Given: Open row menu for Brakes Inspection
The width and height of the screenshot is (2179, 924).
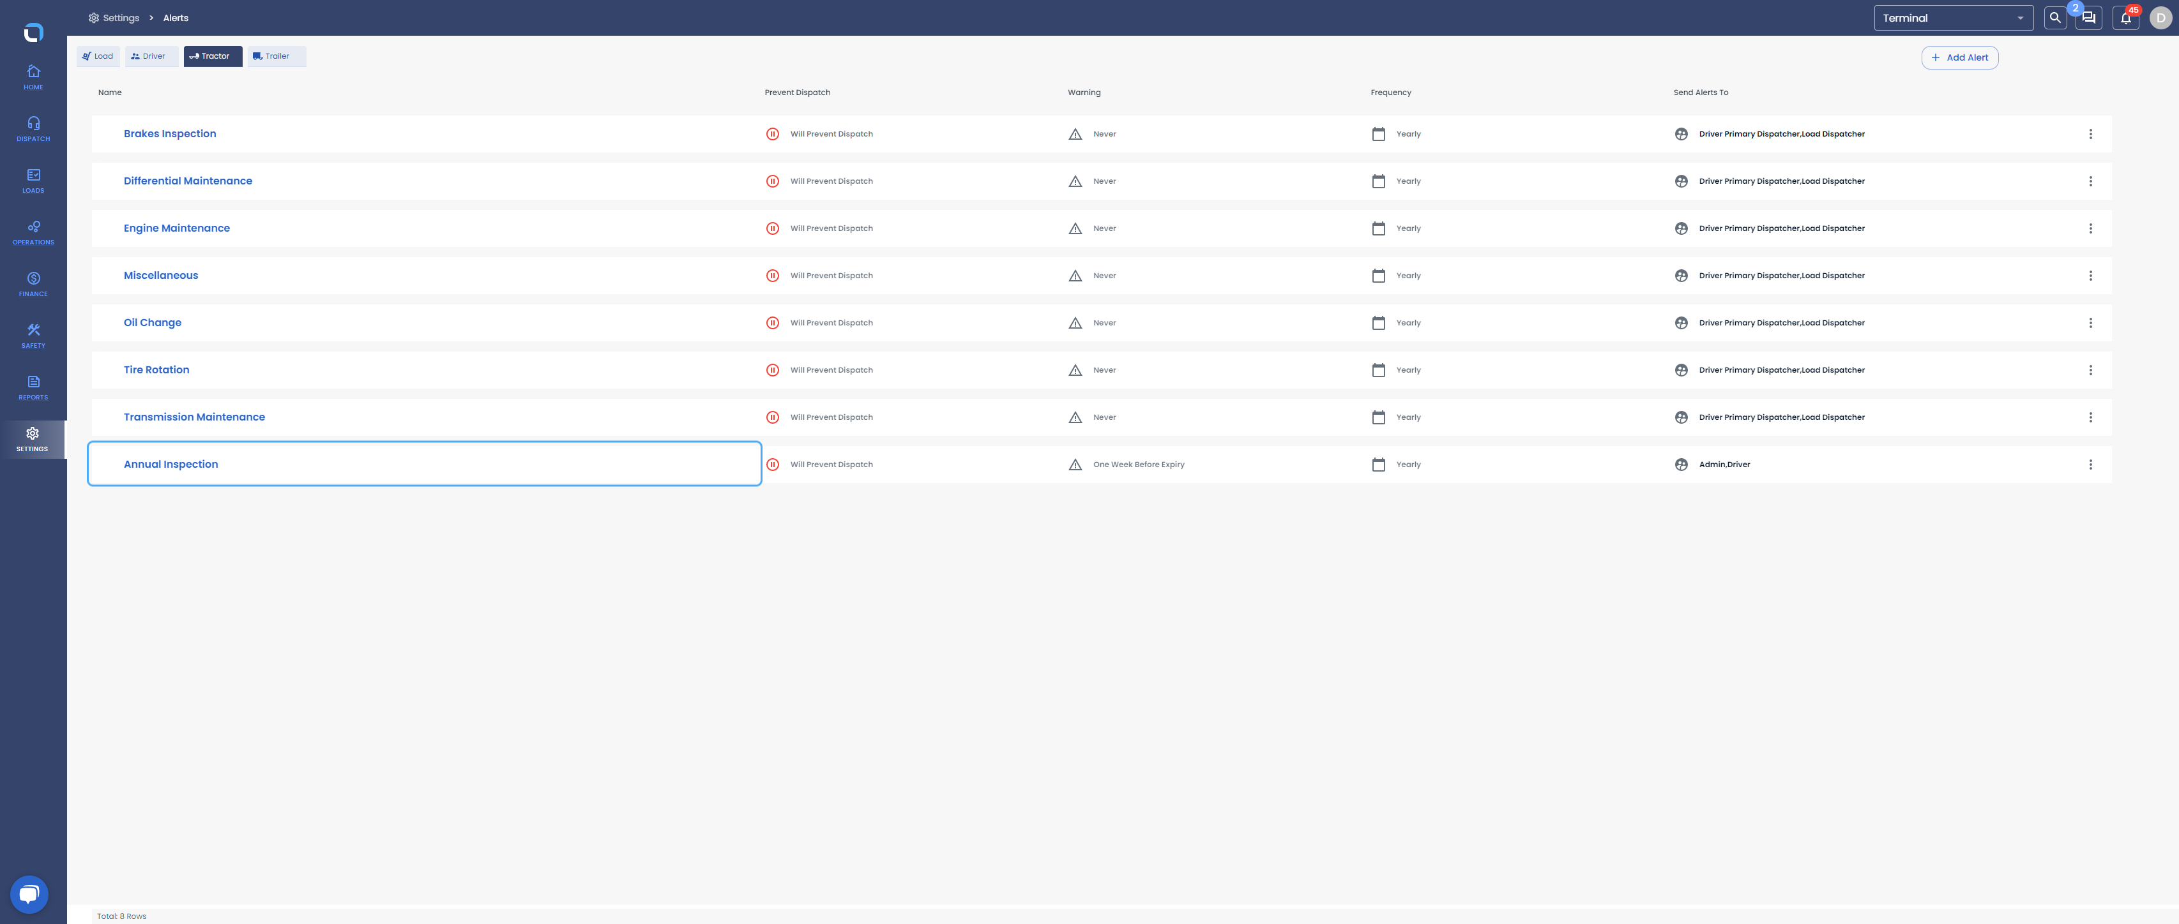Looking at the screenshot, I should [x=2090, y=133].
